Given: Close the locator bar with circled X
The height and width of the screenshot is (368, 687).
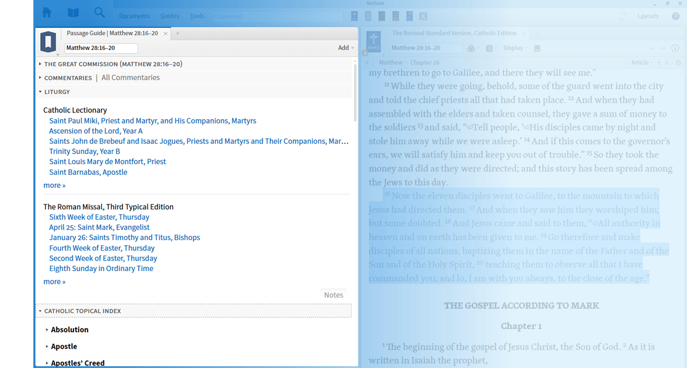Looking at the screenshot, I should coord(678,62).
